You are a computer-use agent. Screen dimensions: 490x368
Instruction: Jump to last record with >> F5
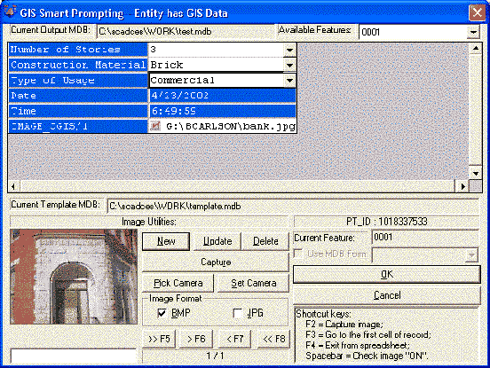tap(159, 339)
